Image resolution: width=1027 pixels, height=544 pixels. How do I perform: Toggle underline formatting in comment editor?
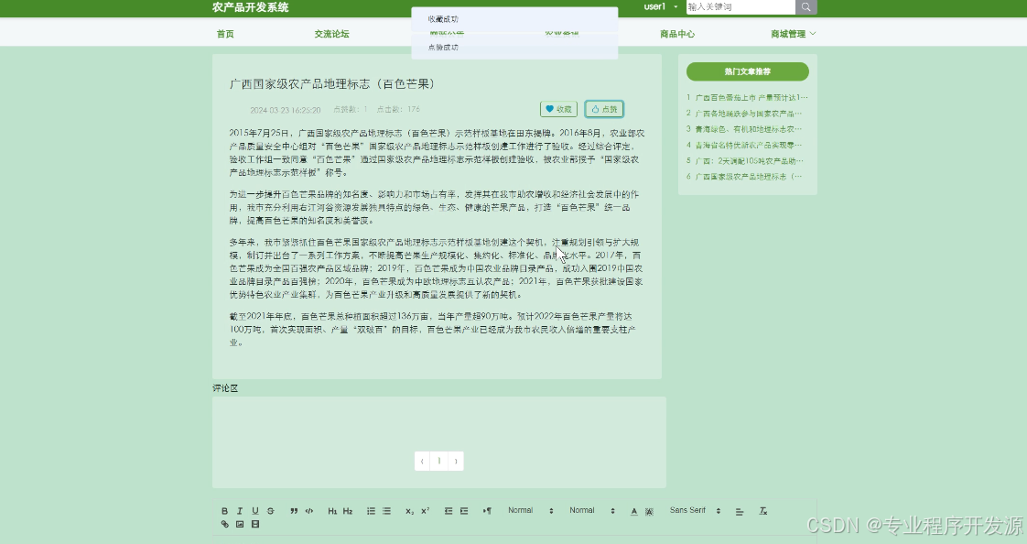pyautogui.click(x=255, y=511)
